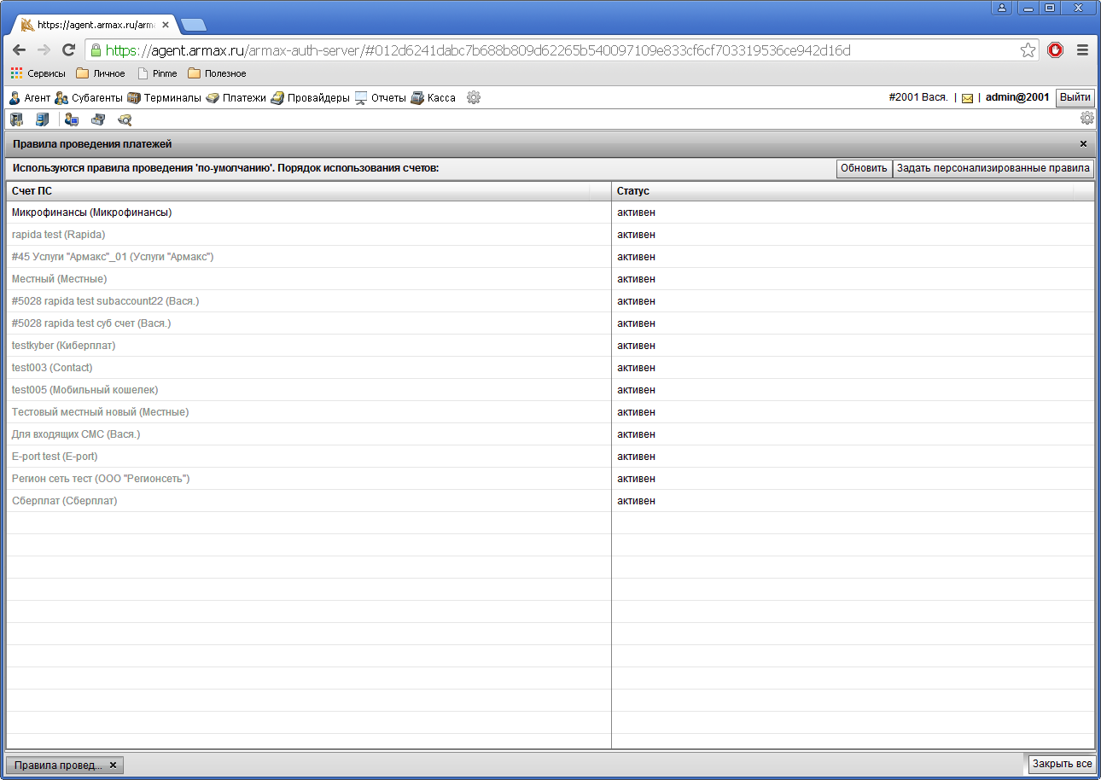Open the Chrome hamburger menu
The image size is (1101, 780).
1082,50
